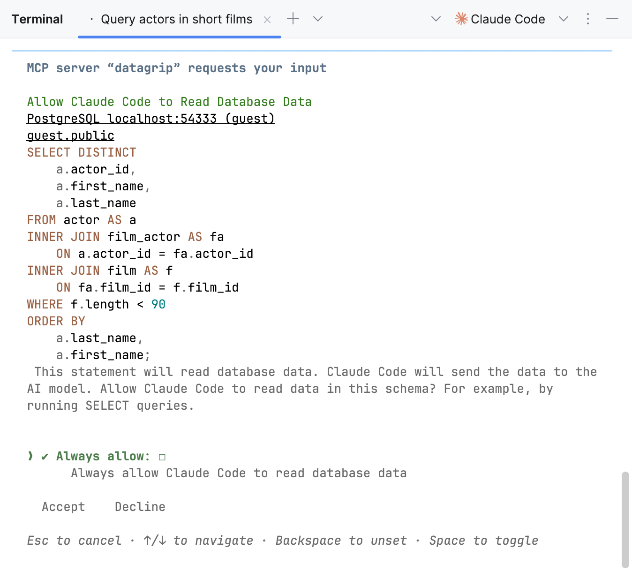632x571 pixels.
Task: Open the guest.public schema link
Action: click(x=70, y=135)
